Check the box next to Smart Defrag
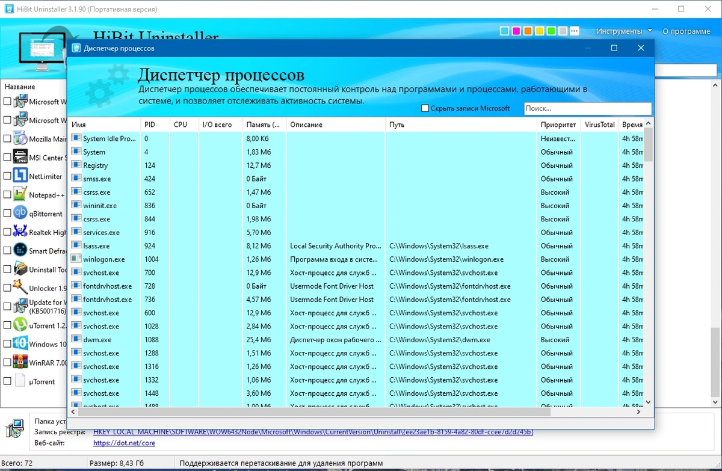 [x=7, y=250]
